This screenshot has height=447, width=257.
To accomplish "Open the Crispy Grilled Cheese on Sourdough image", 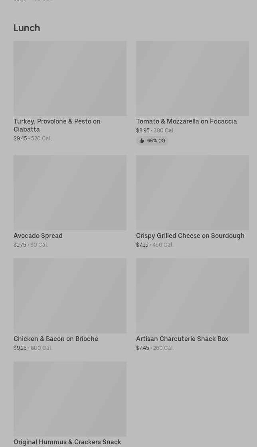I will click(x=192, y=193).
